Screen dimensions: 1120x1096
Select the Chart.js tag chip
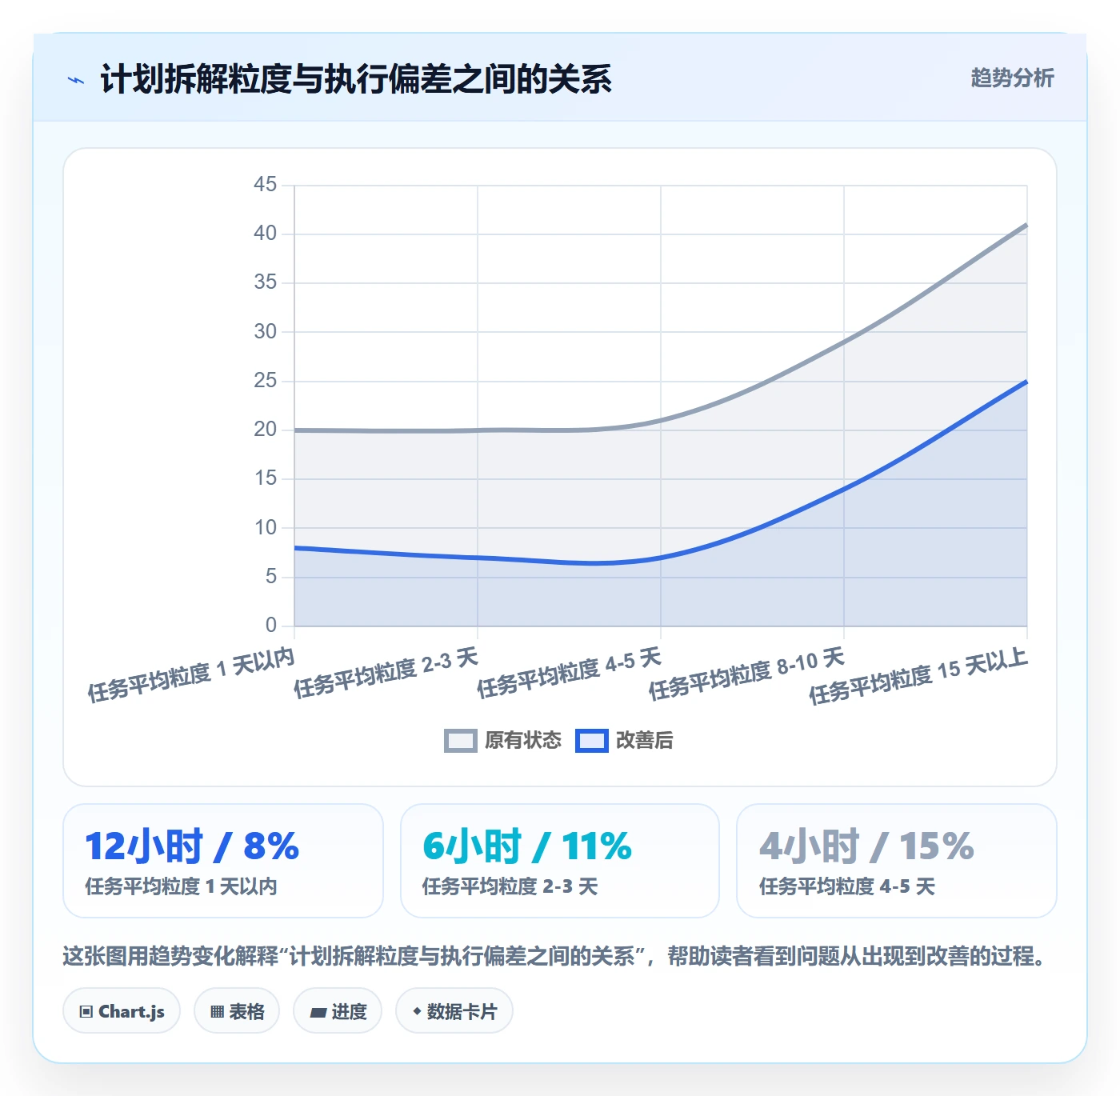click(x=122, y=1011)
